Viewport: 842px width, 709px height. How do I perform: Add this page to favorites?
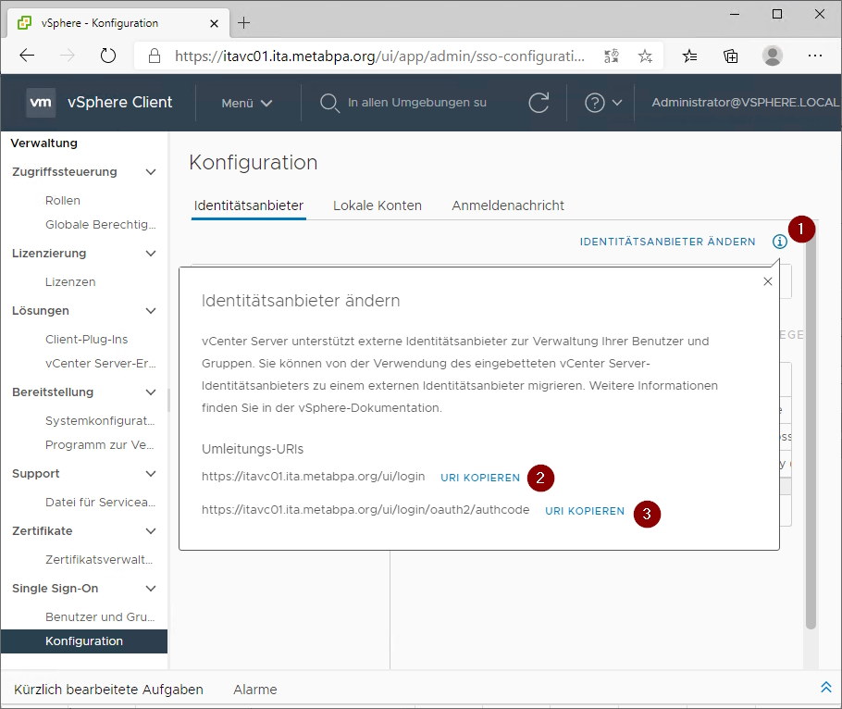(645, 56)
